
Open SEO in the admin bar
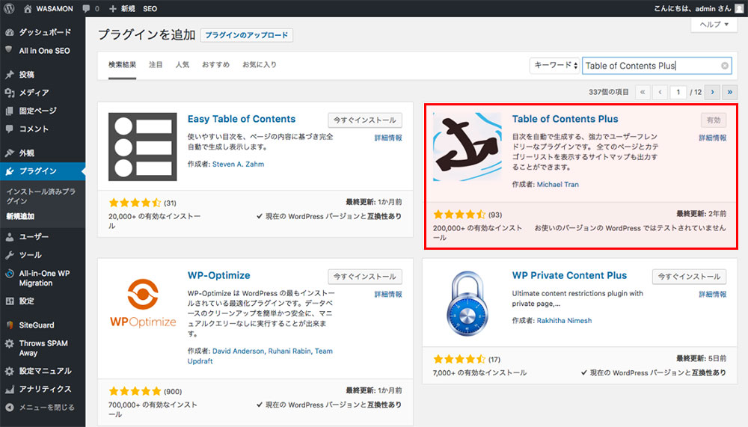pyautogui.click(x=150, y=8)
